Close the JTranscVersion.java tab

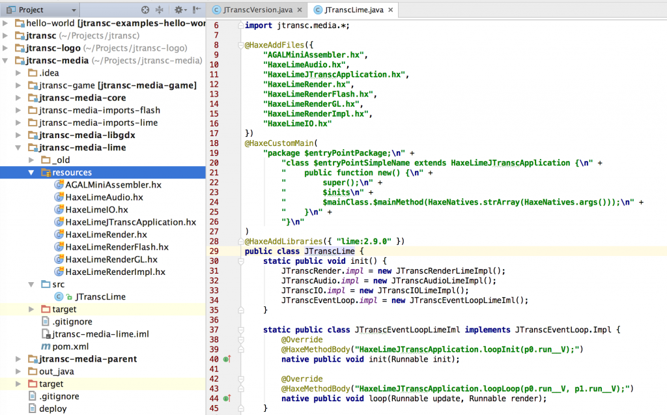tap(299, 10)
